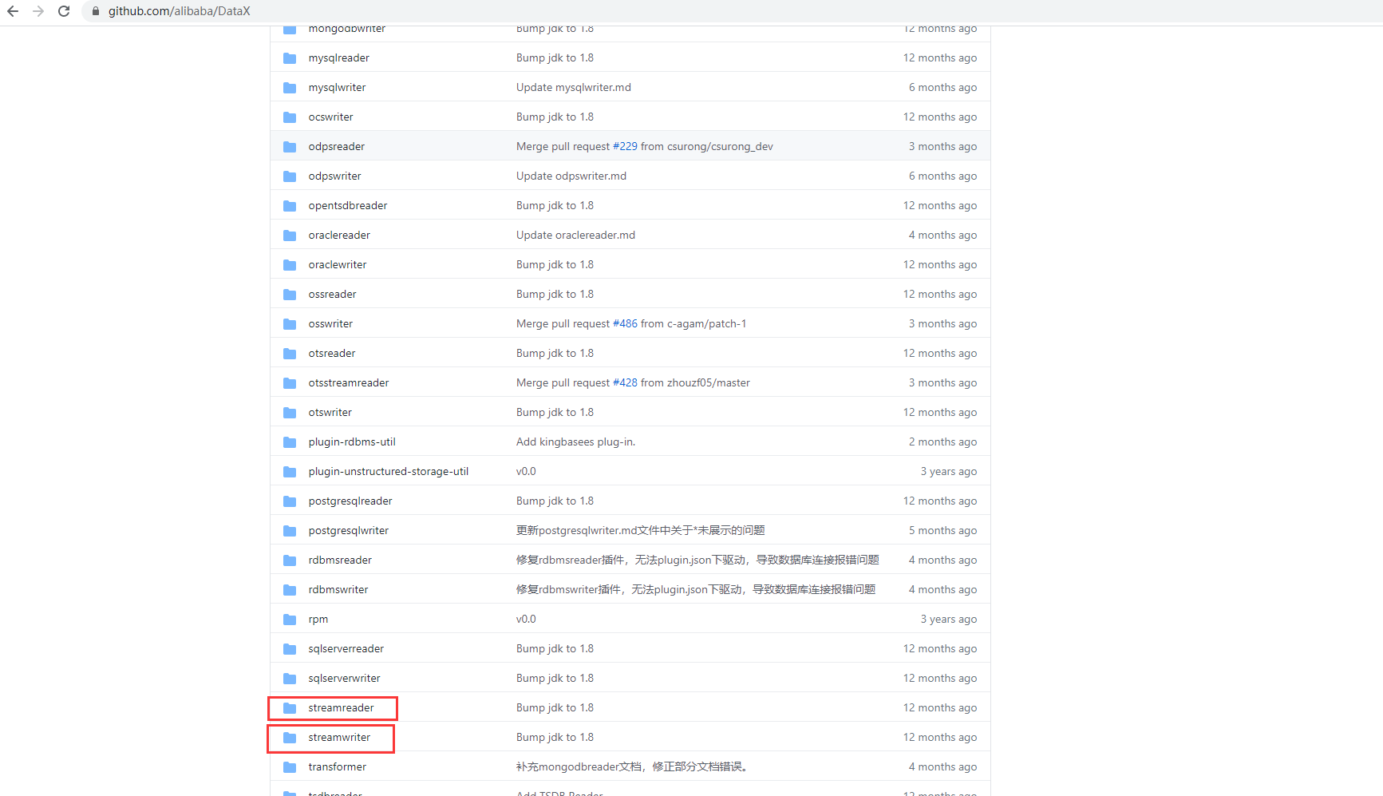
Task: Open the plugin-unstructured-storage-util directory link
Action: [x=389, y=472]
